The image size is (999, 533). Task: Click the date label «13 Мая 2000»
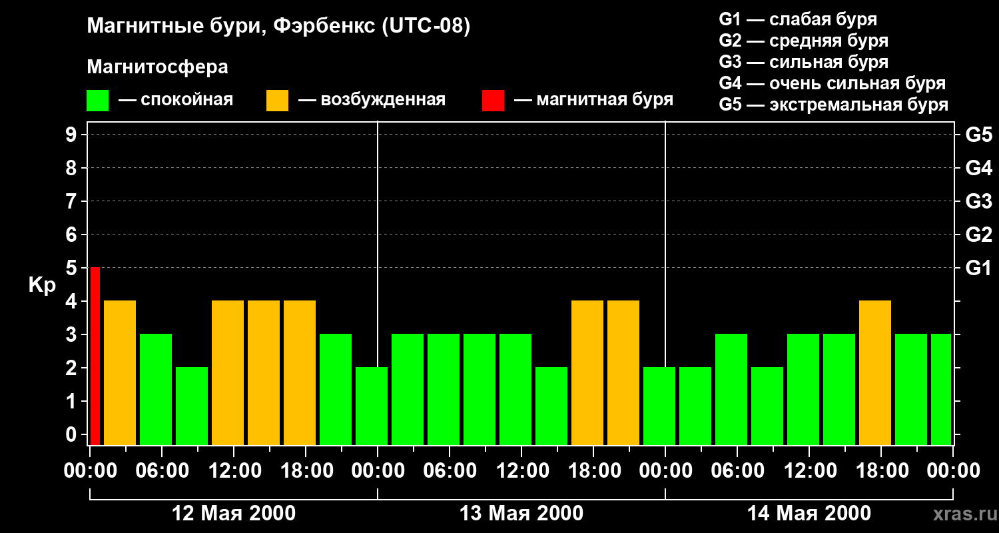coord(521,514)
